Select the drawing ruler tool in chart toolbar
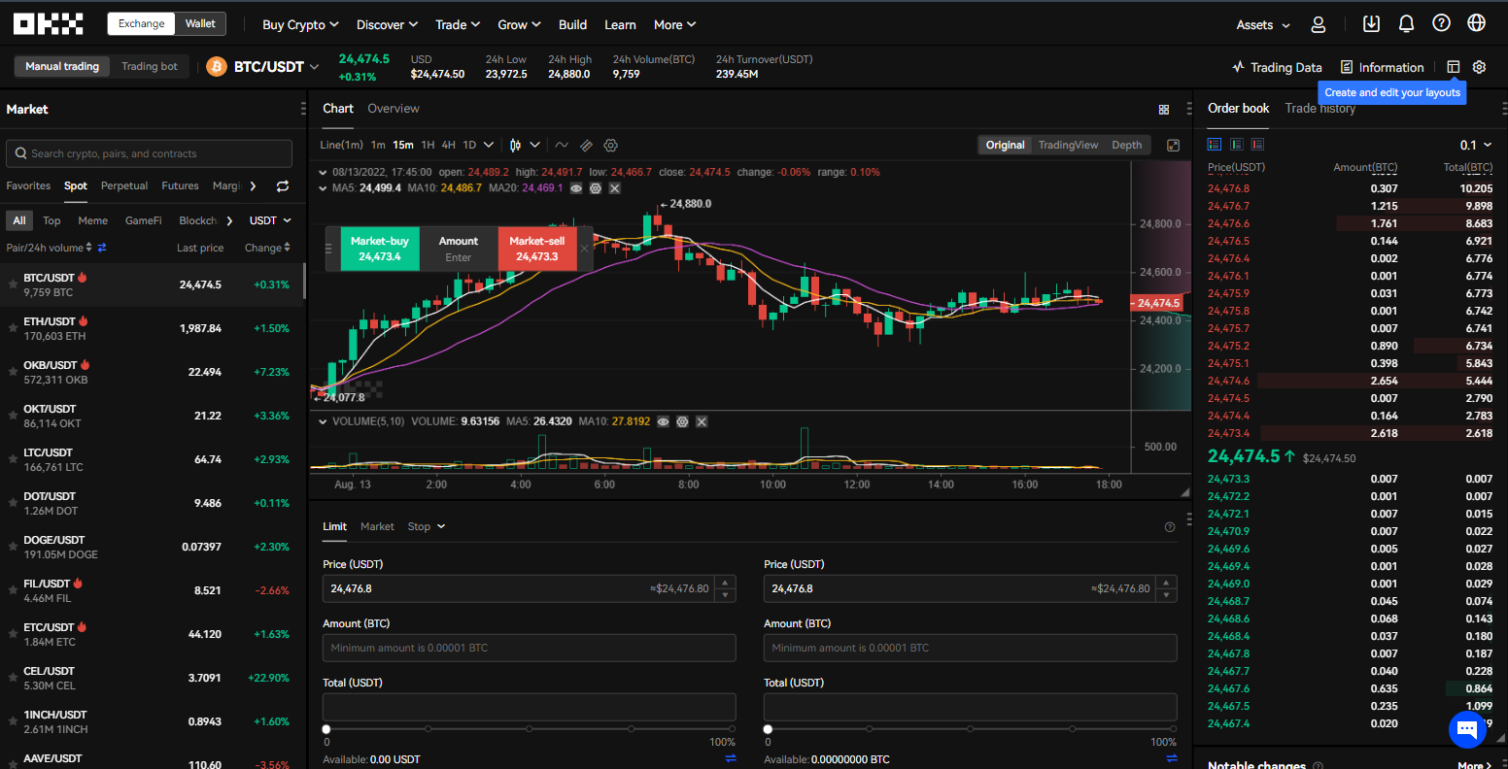Viewport: 1508px width, 769px height. [x=586, y=145]
